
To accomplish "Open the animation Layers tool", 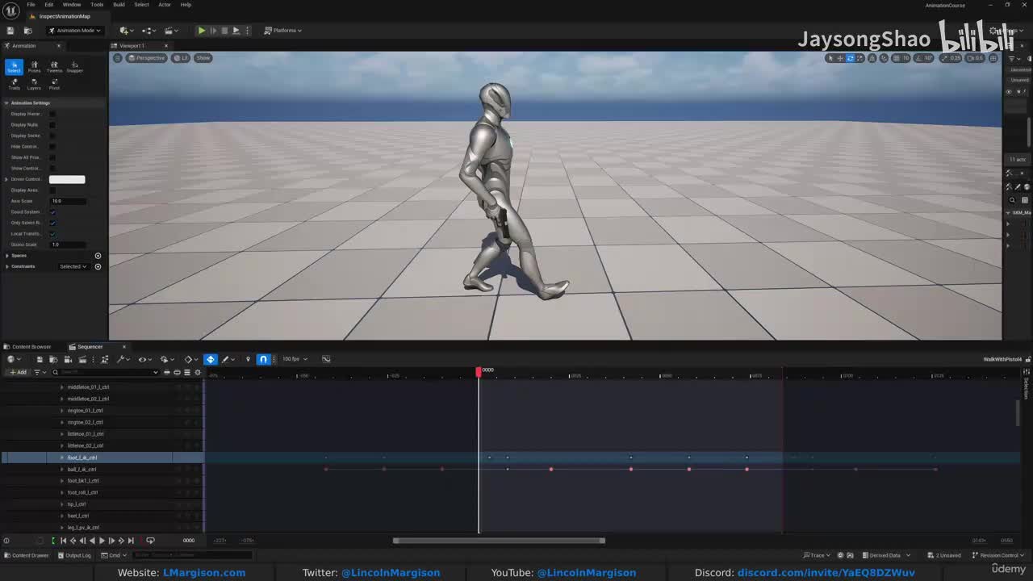I will point(34,83).
